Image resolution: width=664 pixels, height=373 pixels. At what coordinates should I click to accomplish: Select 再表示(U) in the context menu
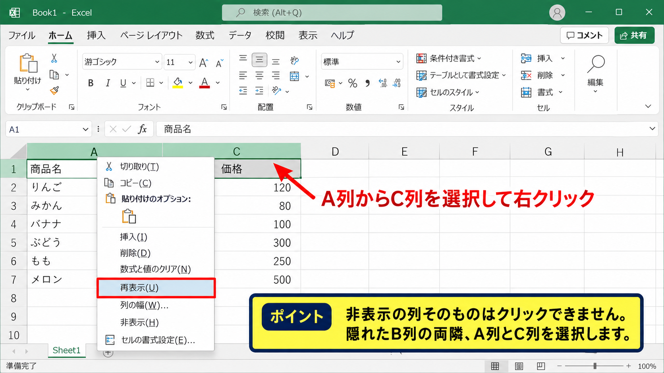pyautogui.click(x=156, y=288)
